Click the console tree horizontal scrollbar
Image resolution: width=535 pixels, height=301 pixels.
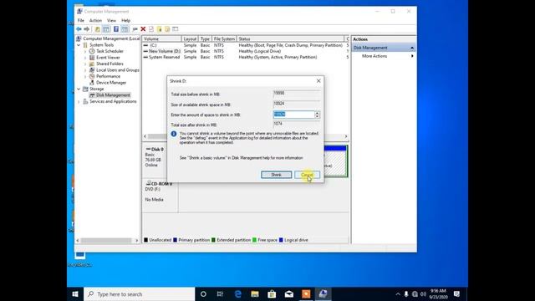point(106,241)
